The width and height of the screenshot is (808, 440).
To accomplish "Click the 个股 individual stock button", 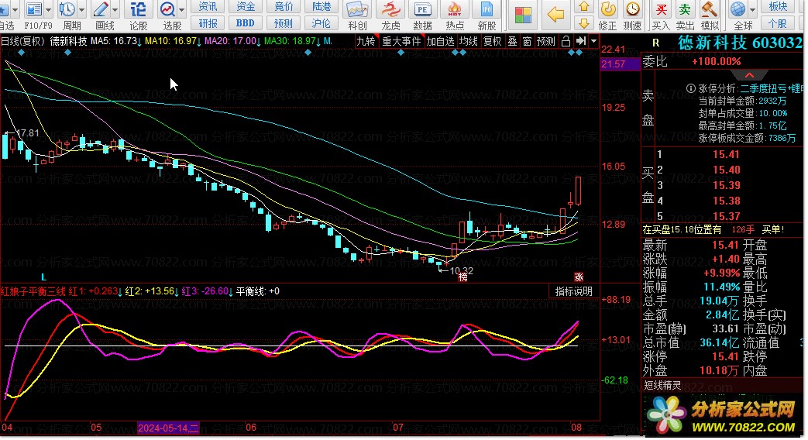I will (x=778, y=23).
